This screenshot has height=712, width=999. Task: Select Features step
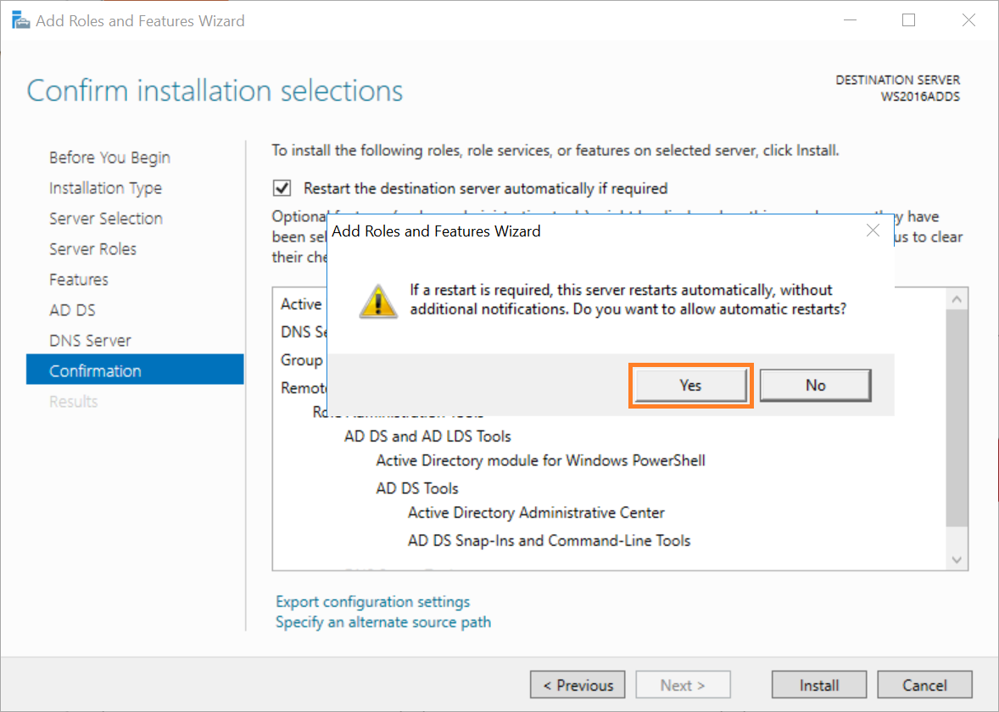click(x=78, y=280)
